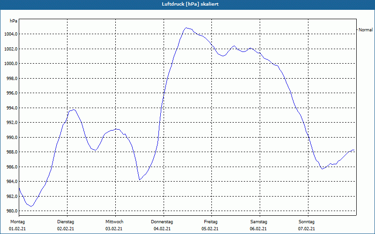
Task: Click the 'Montag' day label
Action: [x=17, y=222]
